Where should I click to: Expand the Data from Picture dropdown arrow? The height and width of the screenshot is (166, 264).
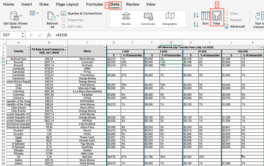[37, 13]
